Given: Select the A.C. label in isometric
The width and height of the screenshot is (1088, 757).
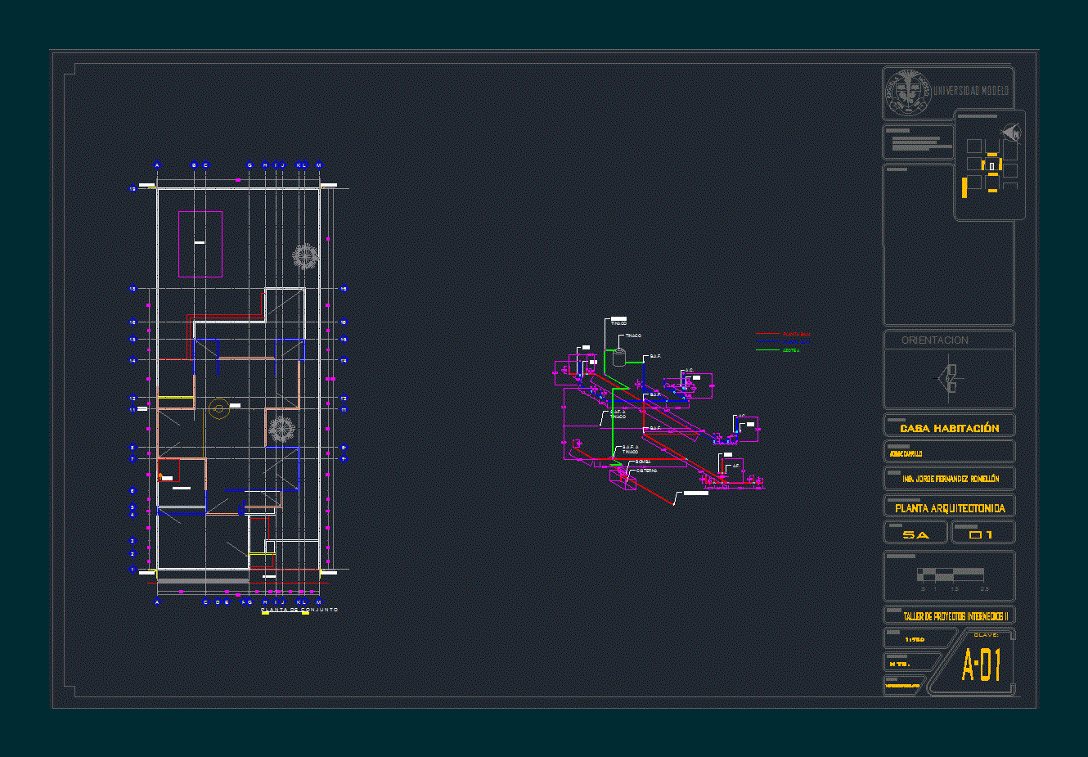Looking at the screenshot, I should click(689, 371).
